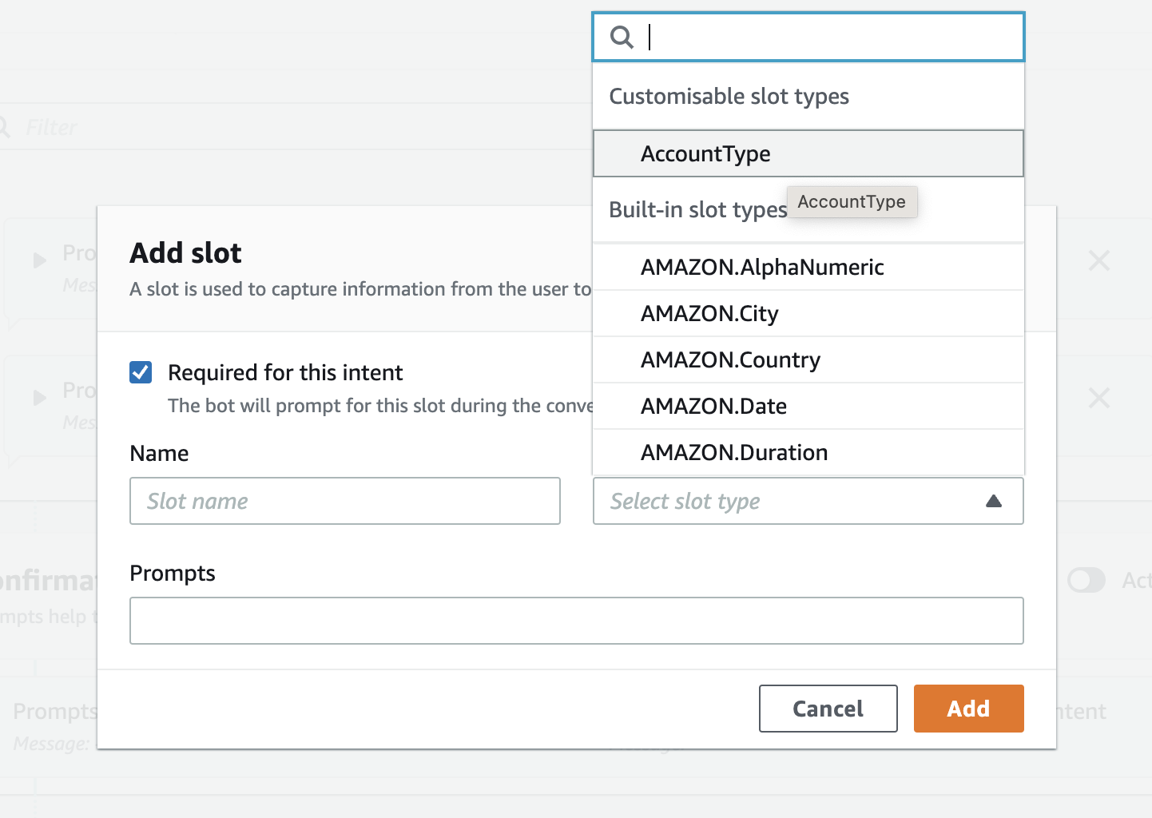Click the search magnifier icon in dropdown

(622, 37)
